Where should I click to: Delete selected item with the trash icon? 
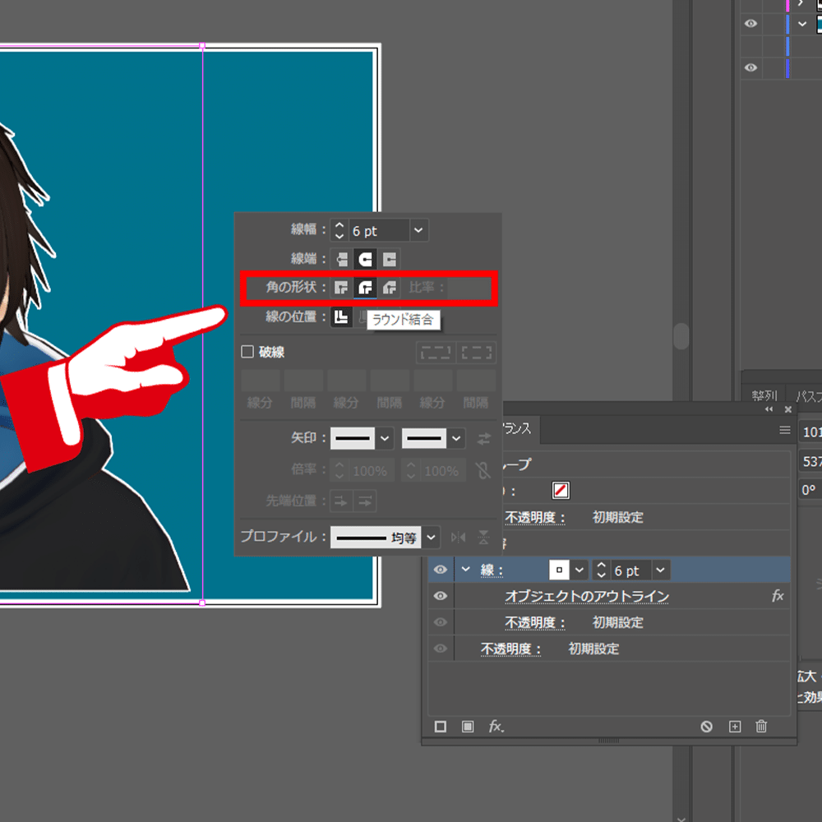coord(761,727)
